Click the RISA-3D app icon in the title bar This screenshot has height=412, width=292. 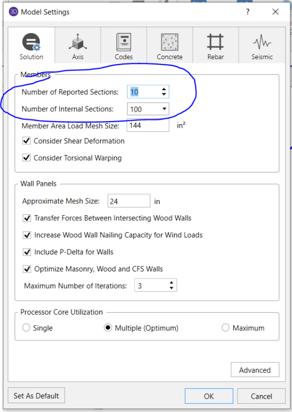(x=13, y=12)
